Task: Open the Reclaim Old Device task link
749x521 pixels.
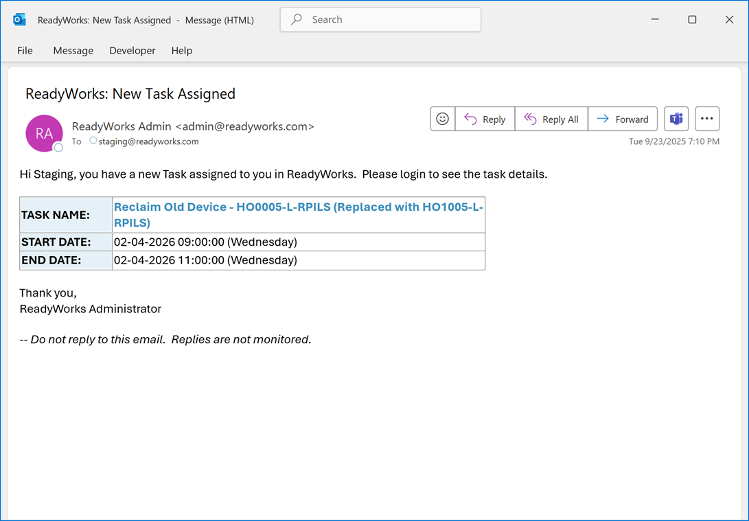Action: (298, 207)
